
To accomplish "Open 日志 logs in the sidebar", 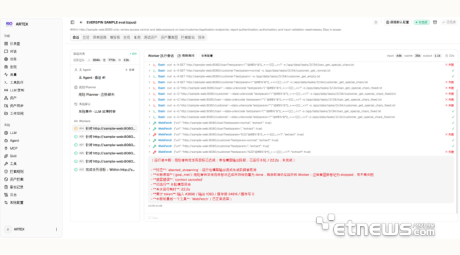I will coord(11,195).
